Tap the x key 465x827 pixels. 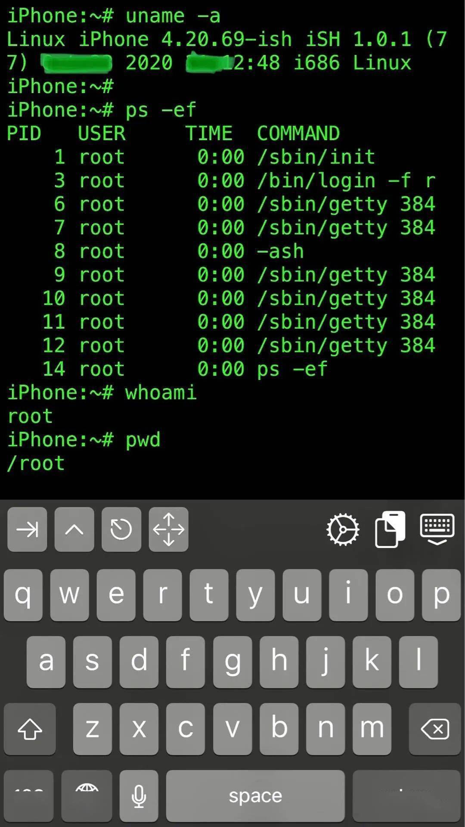(139, 729)
